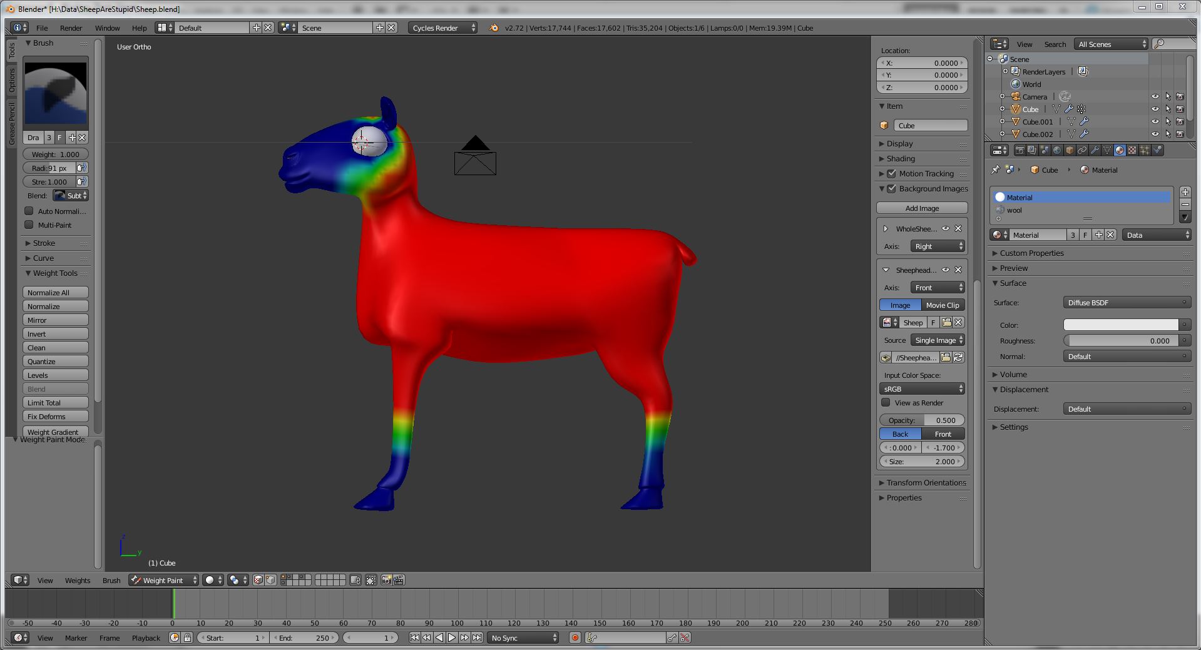Image resolution: width=1201 pixels, height=650 pixels.
Task: Remove the WholeShee background image X
Action: (958, 228)
